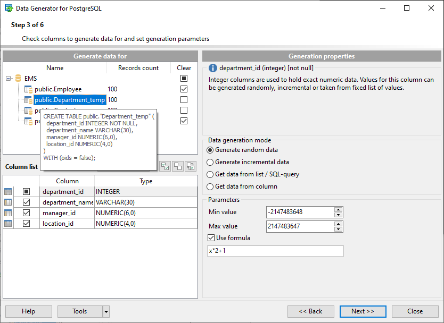The width and height of the screenshot is (444, 323).
Task: Click the Records count column header
Action: tap(138, 68)
